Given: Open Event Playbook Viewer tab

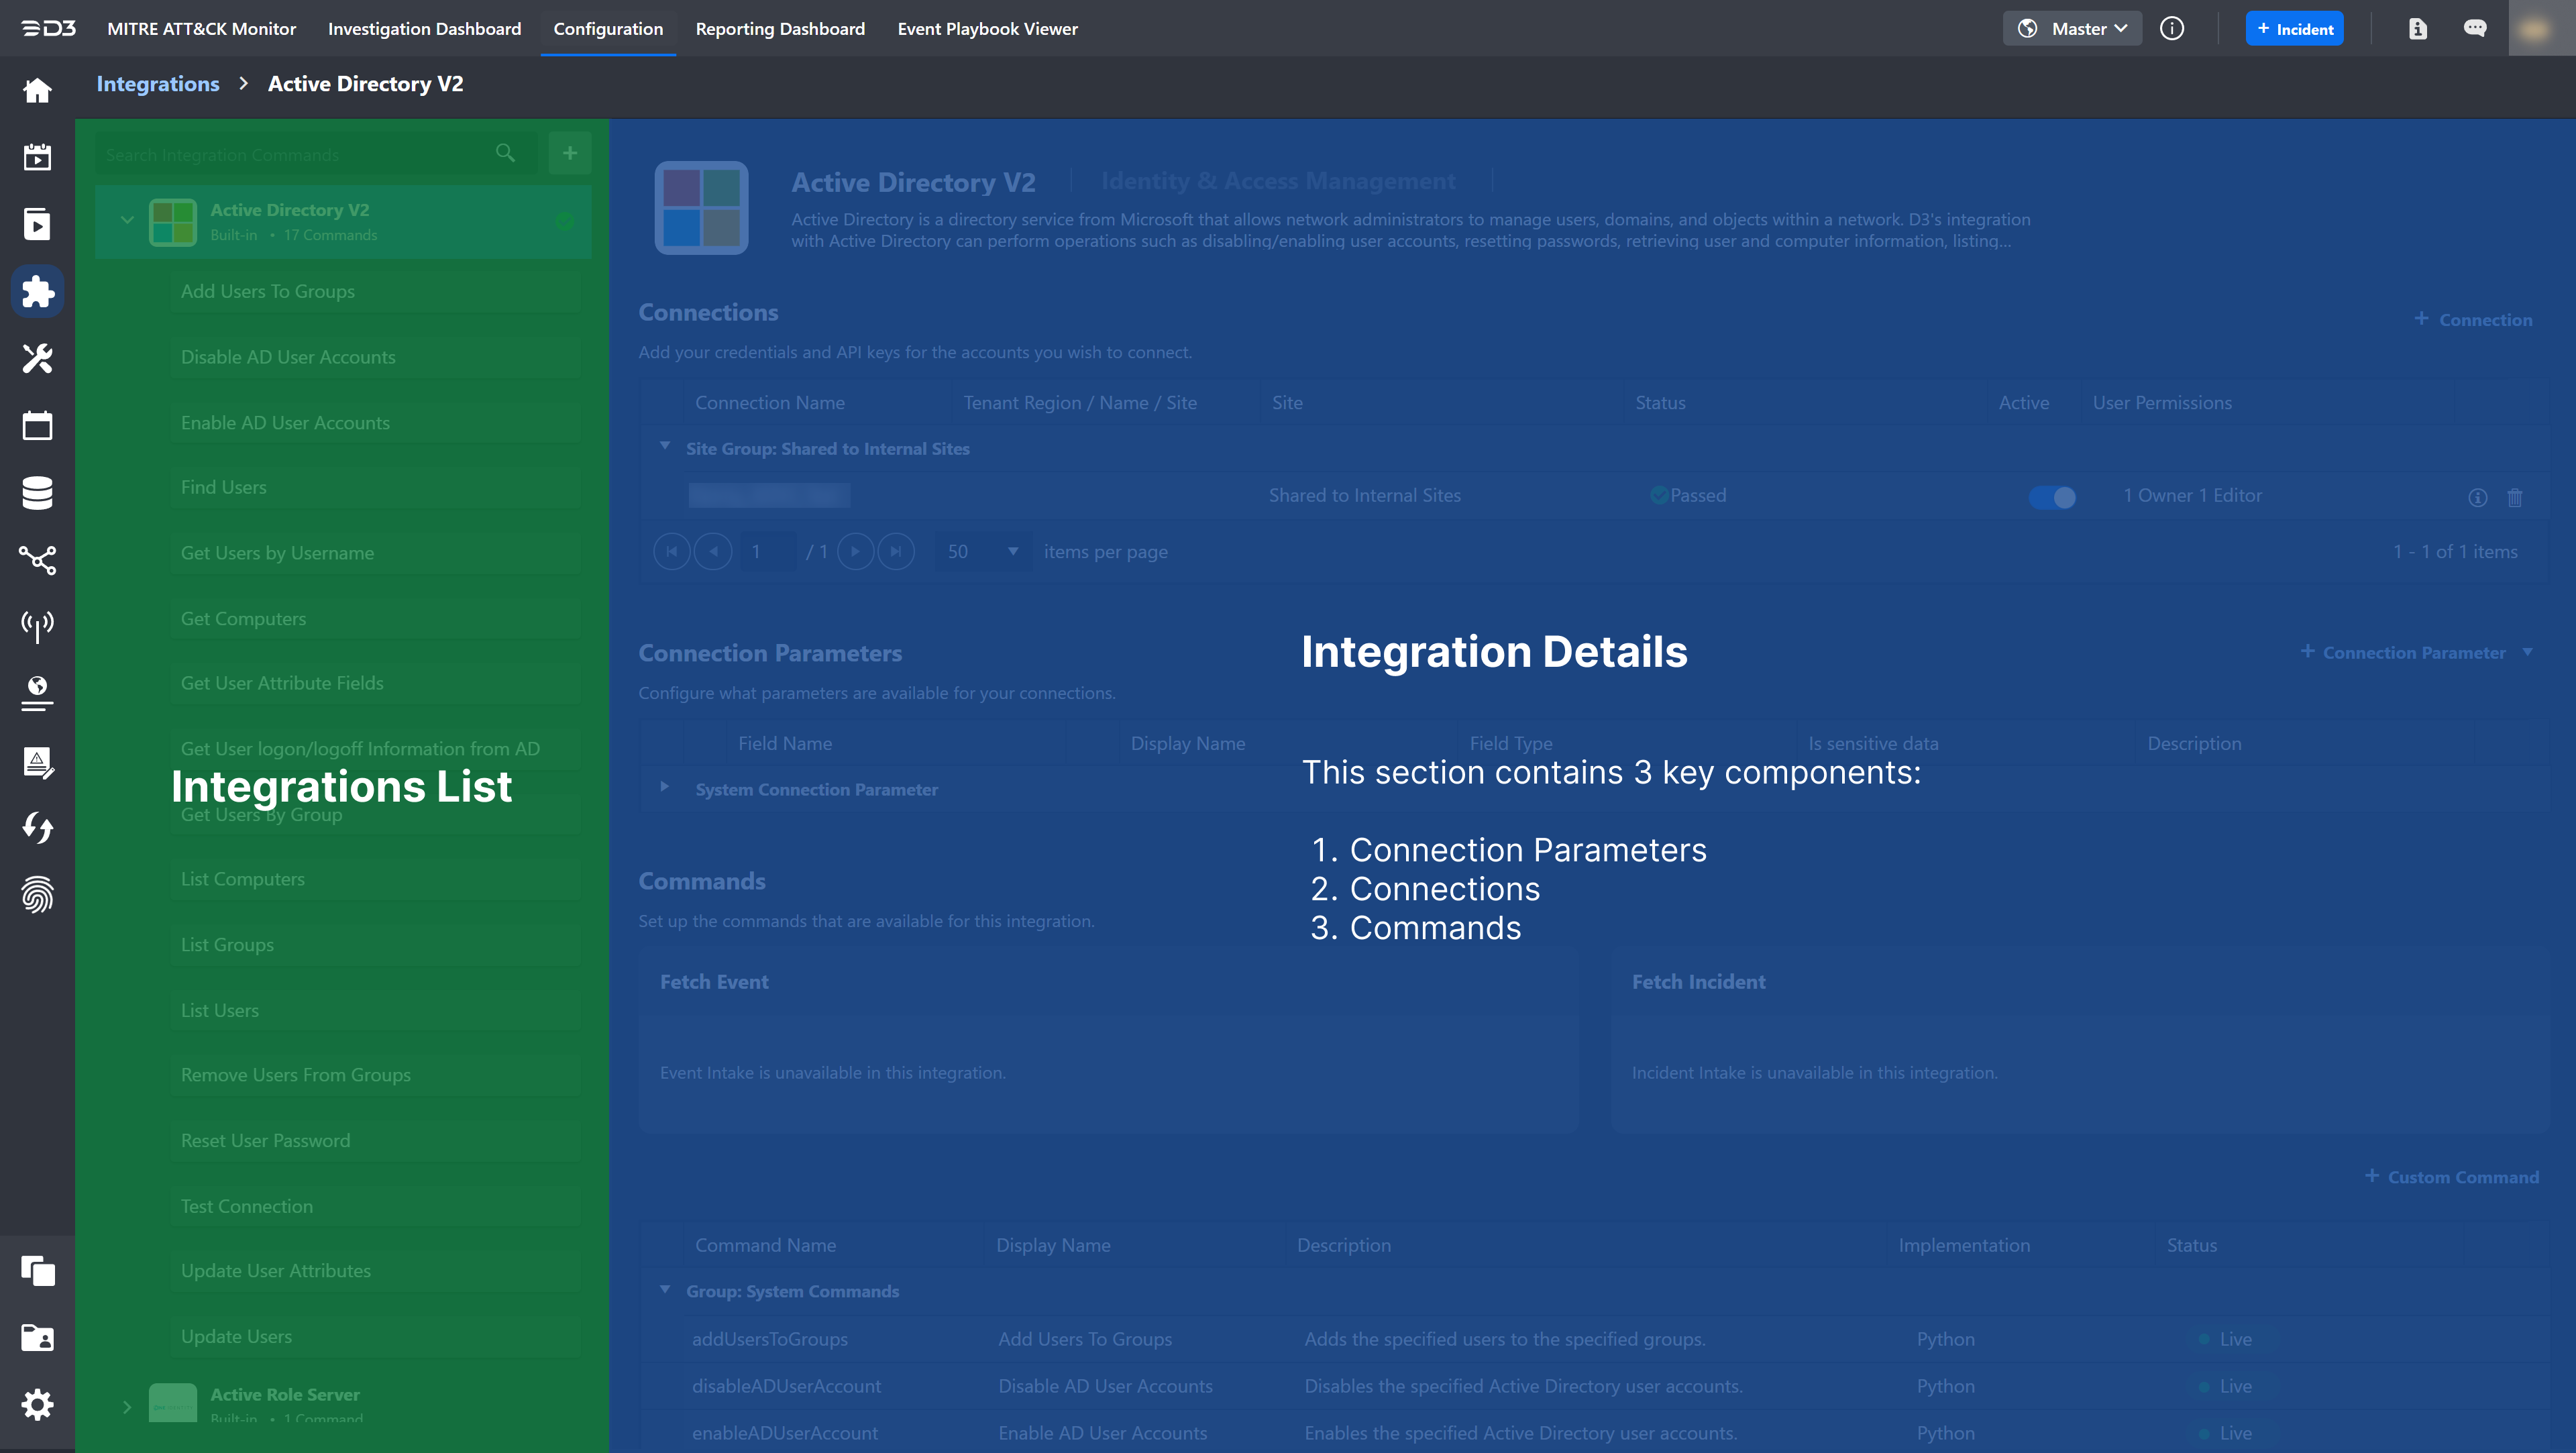Looking at the screenshot, I should tap(987, 29).
